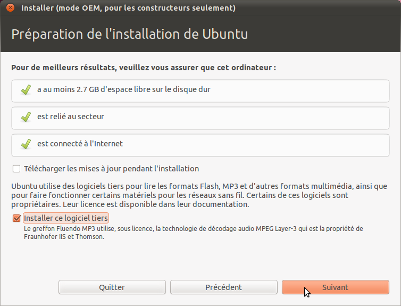Select the 'est relié au secteur' row

200,117
